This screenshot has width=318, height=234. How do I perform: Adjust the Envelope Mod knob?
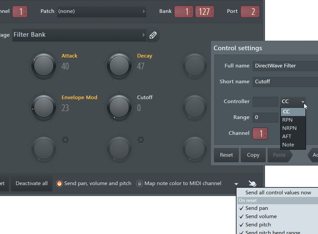(x=43, y=107)
